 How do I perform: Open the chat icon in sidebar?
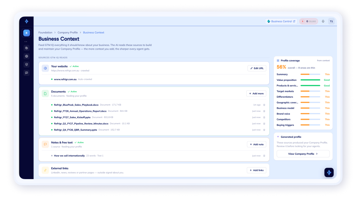pos(27,73)
